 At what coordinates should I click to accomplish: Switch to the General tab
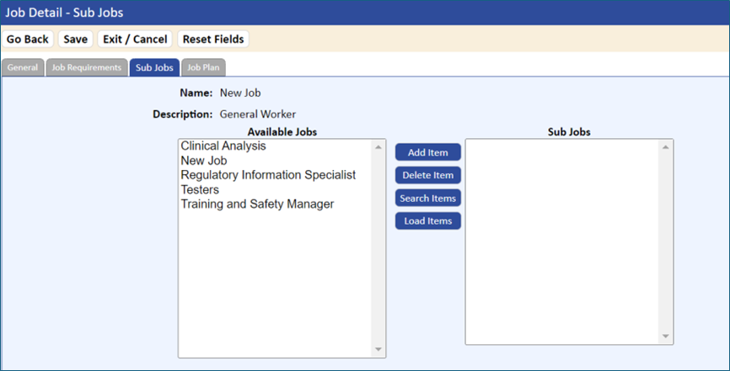pos(23,67)
